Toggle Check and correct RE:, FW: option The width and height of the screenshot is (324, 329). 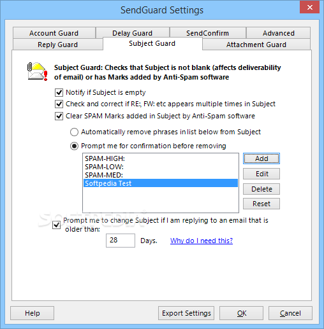click(59, 104)
